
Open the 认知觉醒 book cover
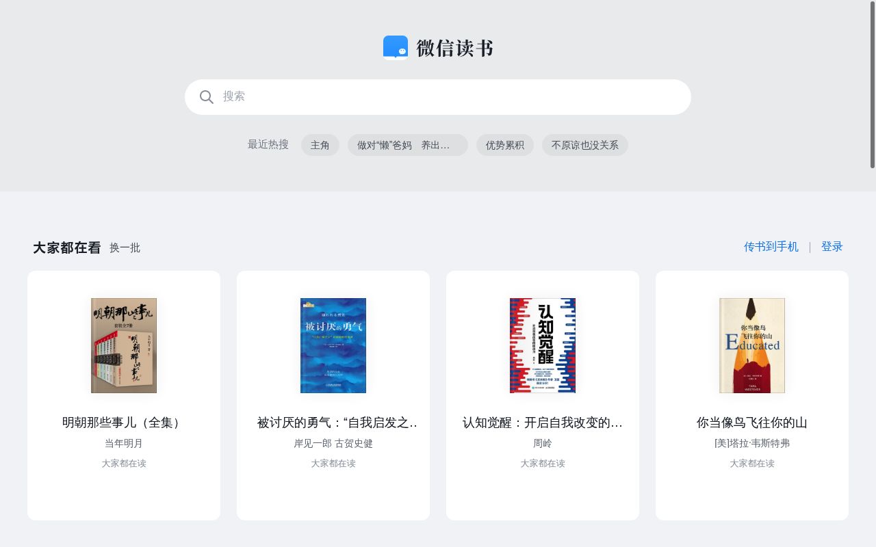click(543, 345)
